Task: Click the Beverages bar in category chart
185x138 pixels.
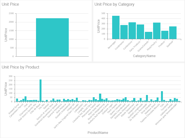Action: point(116,27)
